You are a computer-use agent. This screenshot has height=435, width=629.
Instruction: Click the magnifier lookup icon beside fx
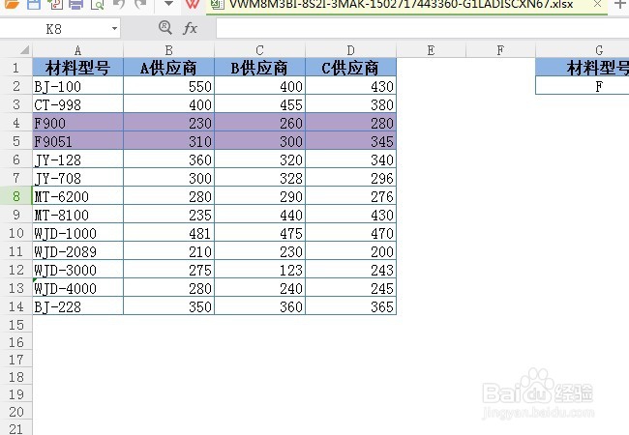pos(165,28)
